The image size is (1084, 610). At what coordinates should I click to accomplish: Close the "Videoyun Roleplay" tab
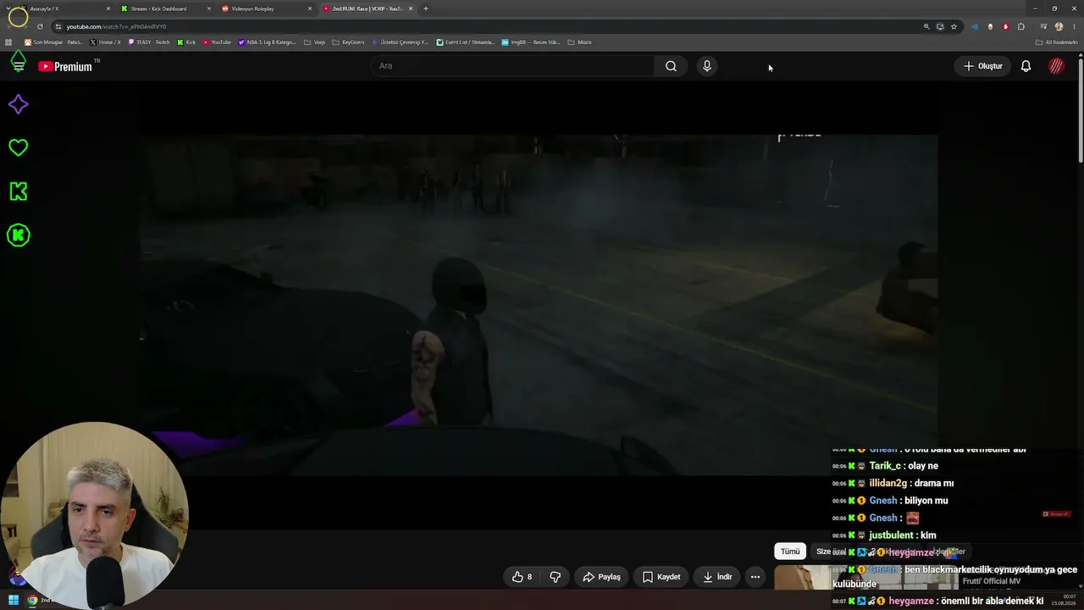pos(310,8)
